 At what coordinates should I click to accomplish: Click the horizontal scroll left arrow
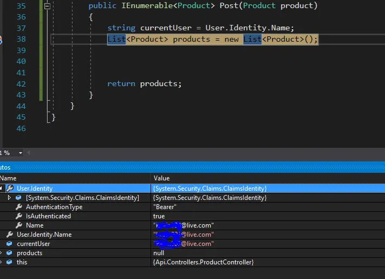point(29,153)
